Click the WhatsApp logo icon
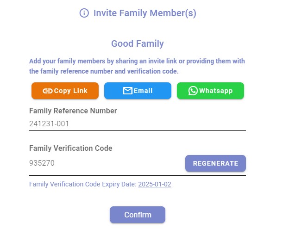 (193, 91)
